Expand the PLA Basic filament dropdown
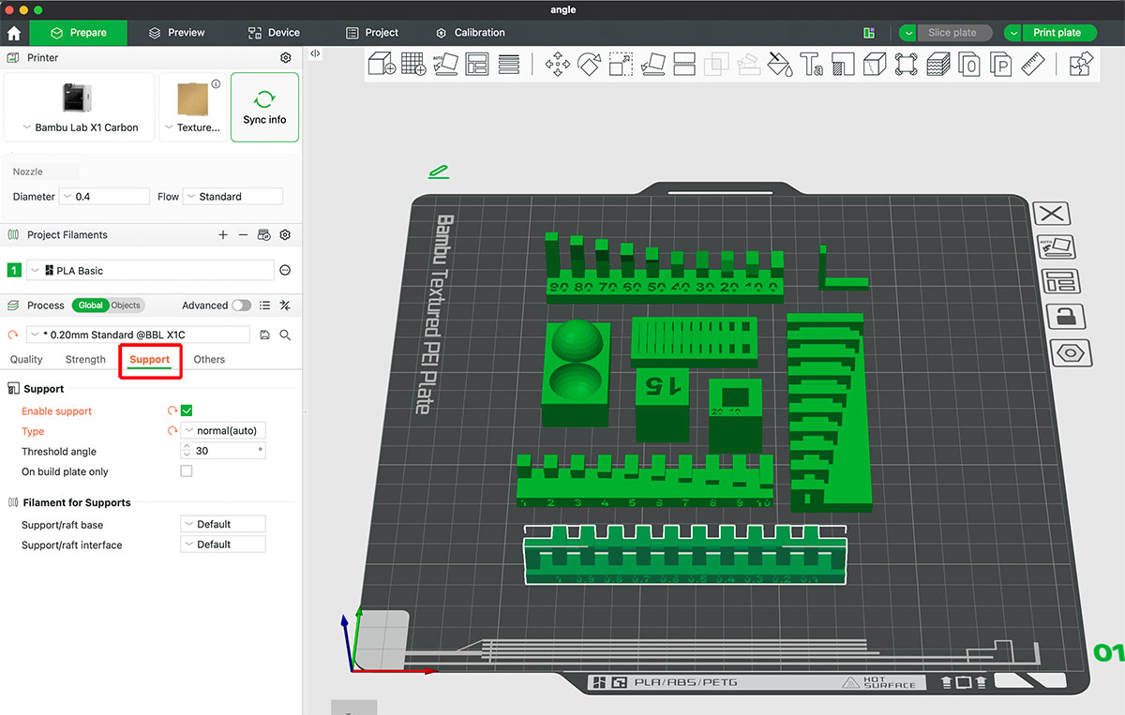 (x=150, y=271)
